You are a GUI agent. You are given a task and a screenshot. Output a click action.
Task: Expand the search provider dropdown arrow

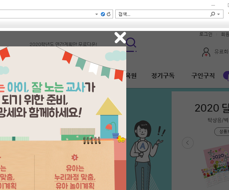pyautogui.click(x=219, y=14)
